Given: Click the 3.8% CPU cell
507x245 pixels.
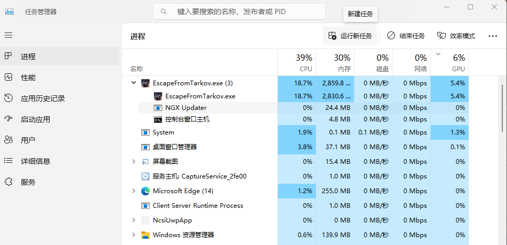Looking at the screenshot, I should click(x=297, y=147).
